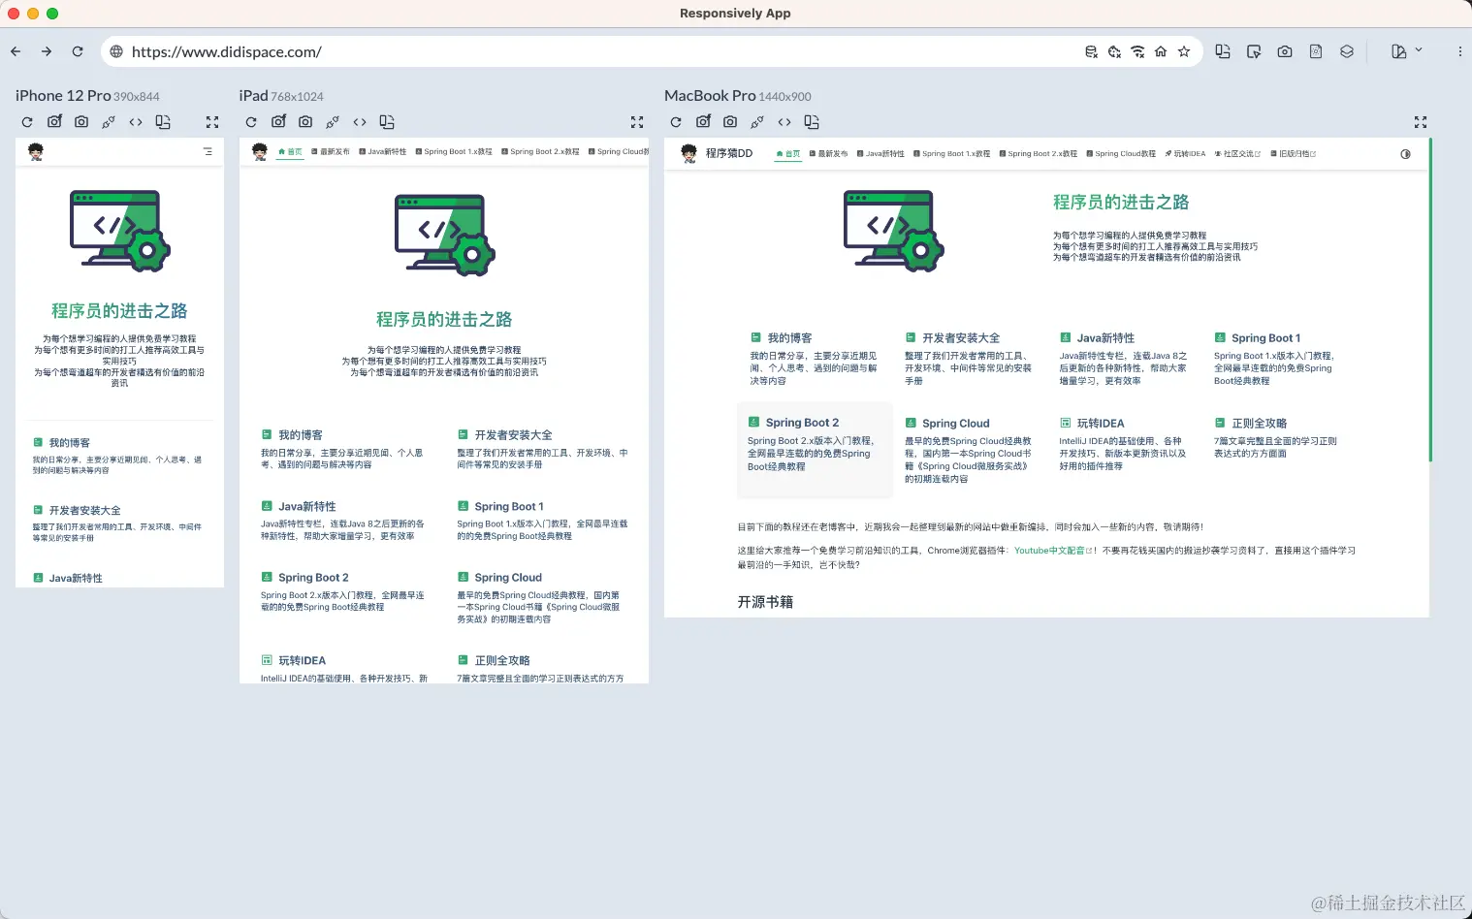Go to homepage using the house icon

tap(1161, 51)
